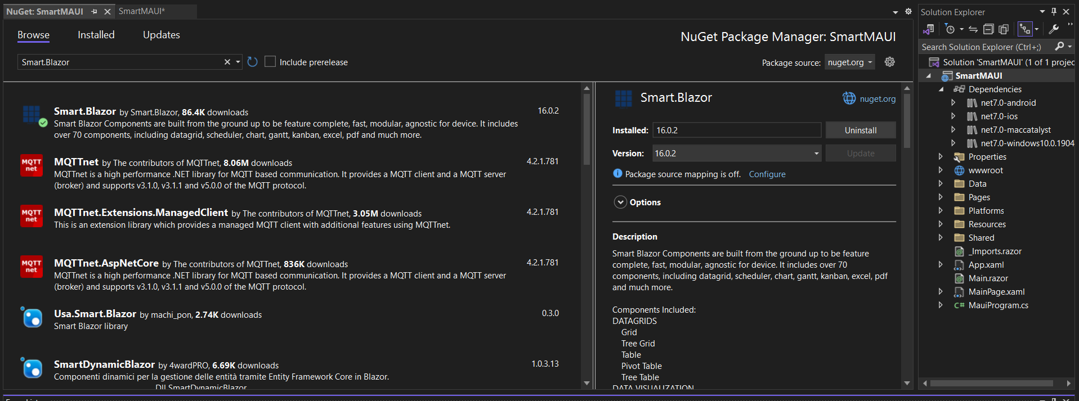Screen dimensions: 1079x401
Task: Expand the Options section
Action: (x=620, y=202)
